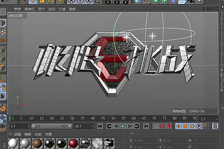Viewport: 224px width, 149px height.
Task: Click the Make Editable icon in left toolbar
Action: tap(3, 12)
